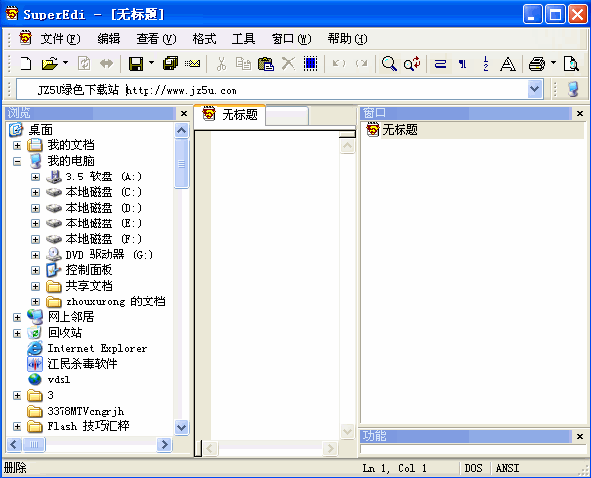Viewport: 591px width, 478px height.
Task: Collapse the 我的电脑 tree node
Action: click(17, 161)
